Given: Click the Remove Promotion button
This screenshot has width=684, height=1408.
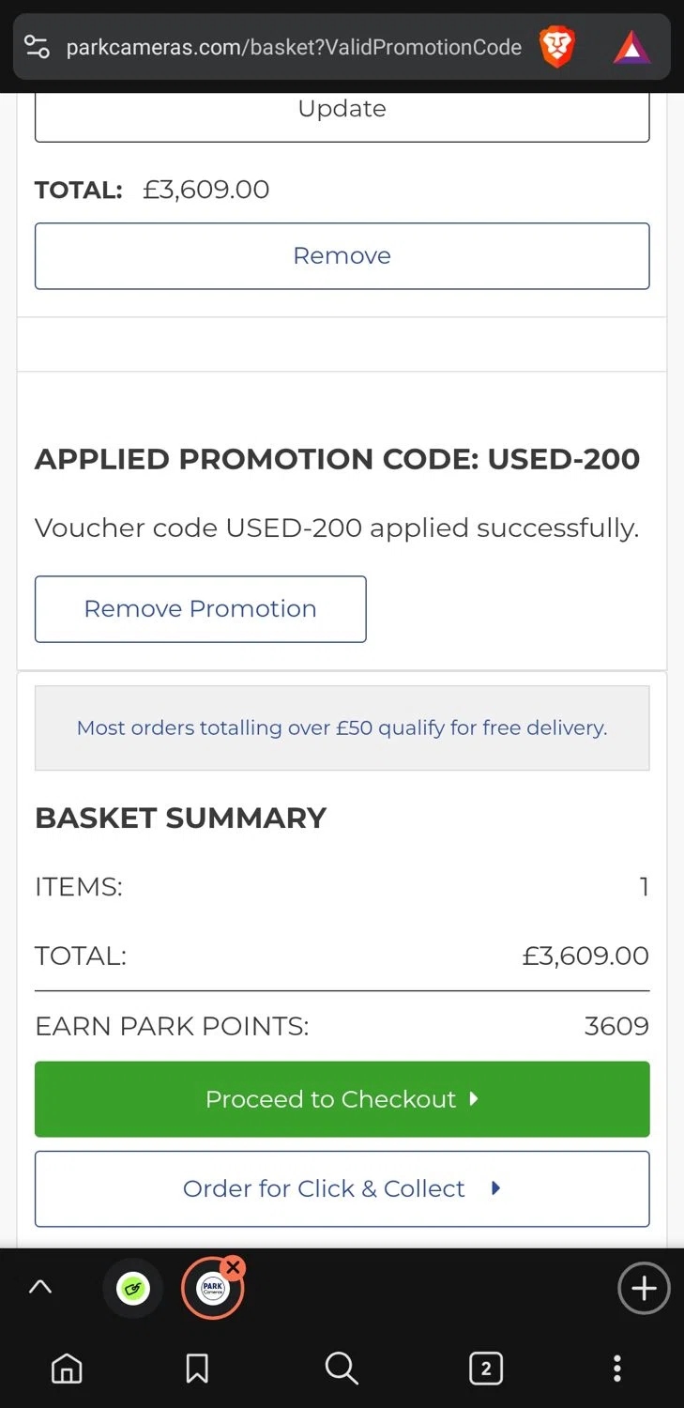Looking at the screenshot, I should (200, 609).
